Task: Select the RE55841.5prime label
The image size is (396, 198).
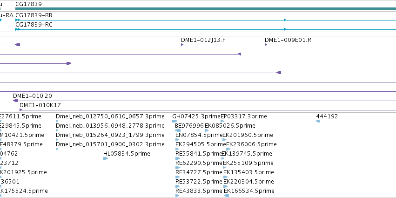Action: 199,154
